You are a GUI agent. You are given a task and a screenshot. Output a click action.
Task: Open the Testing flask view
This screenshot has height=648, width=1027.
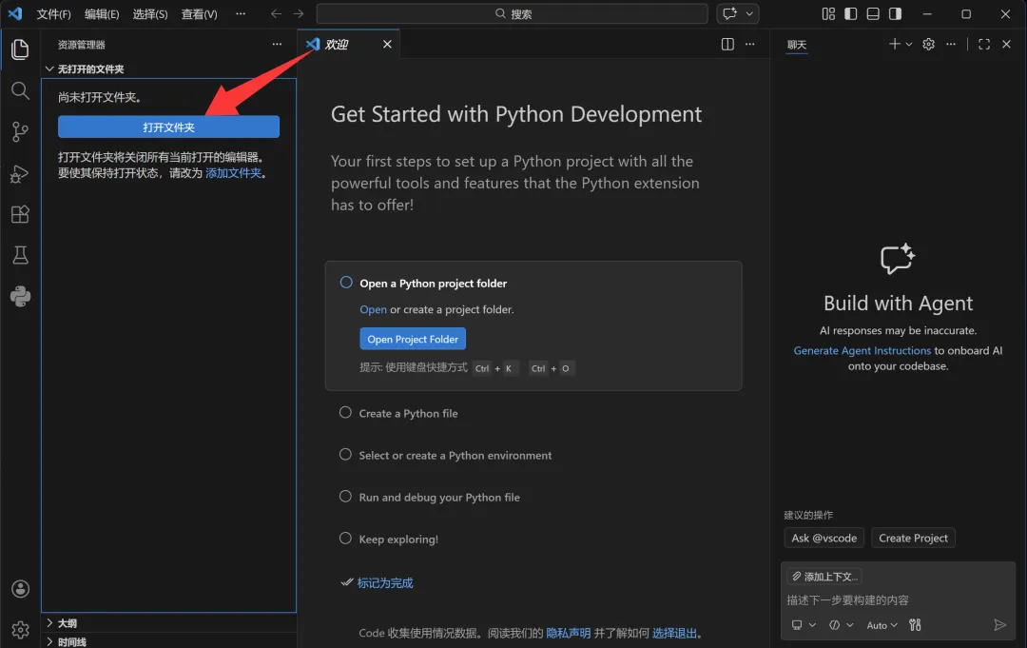20,255
